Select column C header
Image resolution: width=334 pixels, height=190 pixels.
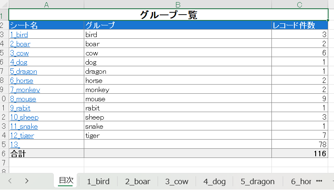point(299,4)
